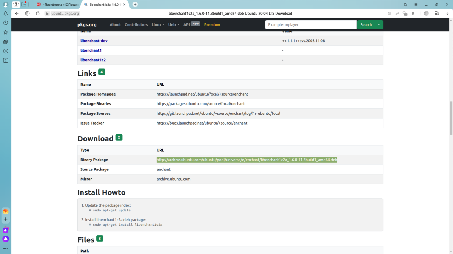Reload the current page
453x254 pixels.
click(x=38, y=13)
